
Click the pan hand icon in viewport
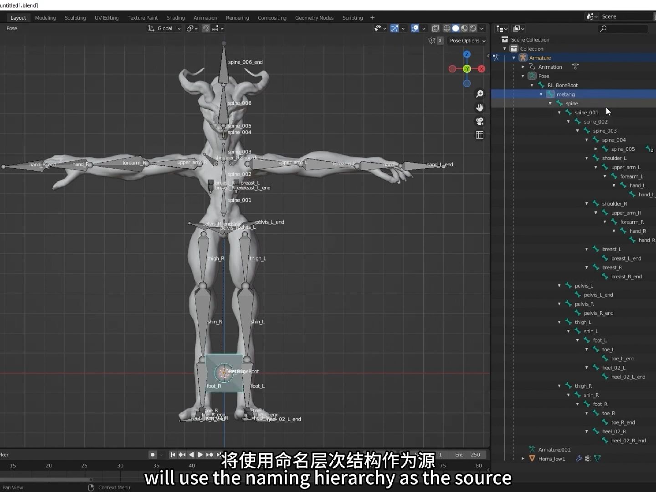[x=480, y=108]
